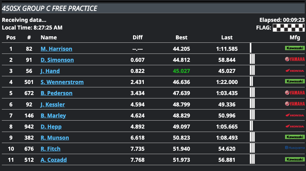Click Yamaha logo in D. Simonson row
Image resolution: width=306 pixels, height=171 pixels.
coord(295,60)
